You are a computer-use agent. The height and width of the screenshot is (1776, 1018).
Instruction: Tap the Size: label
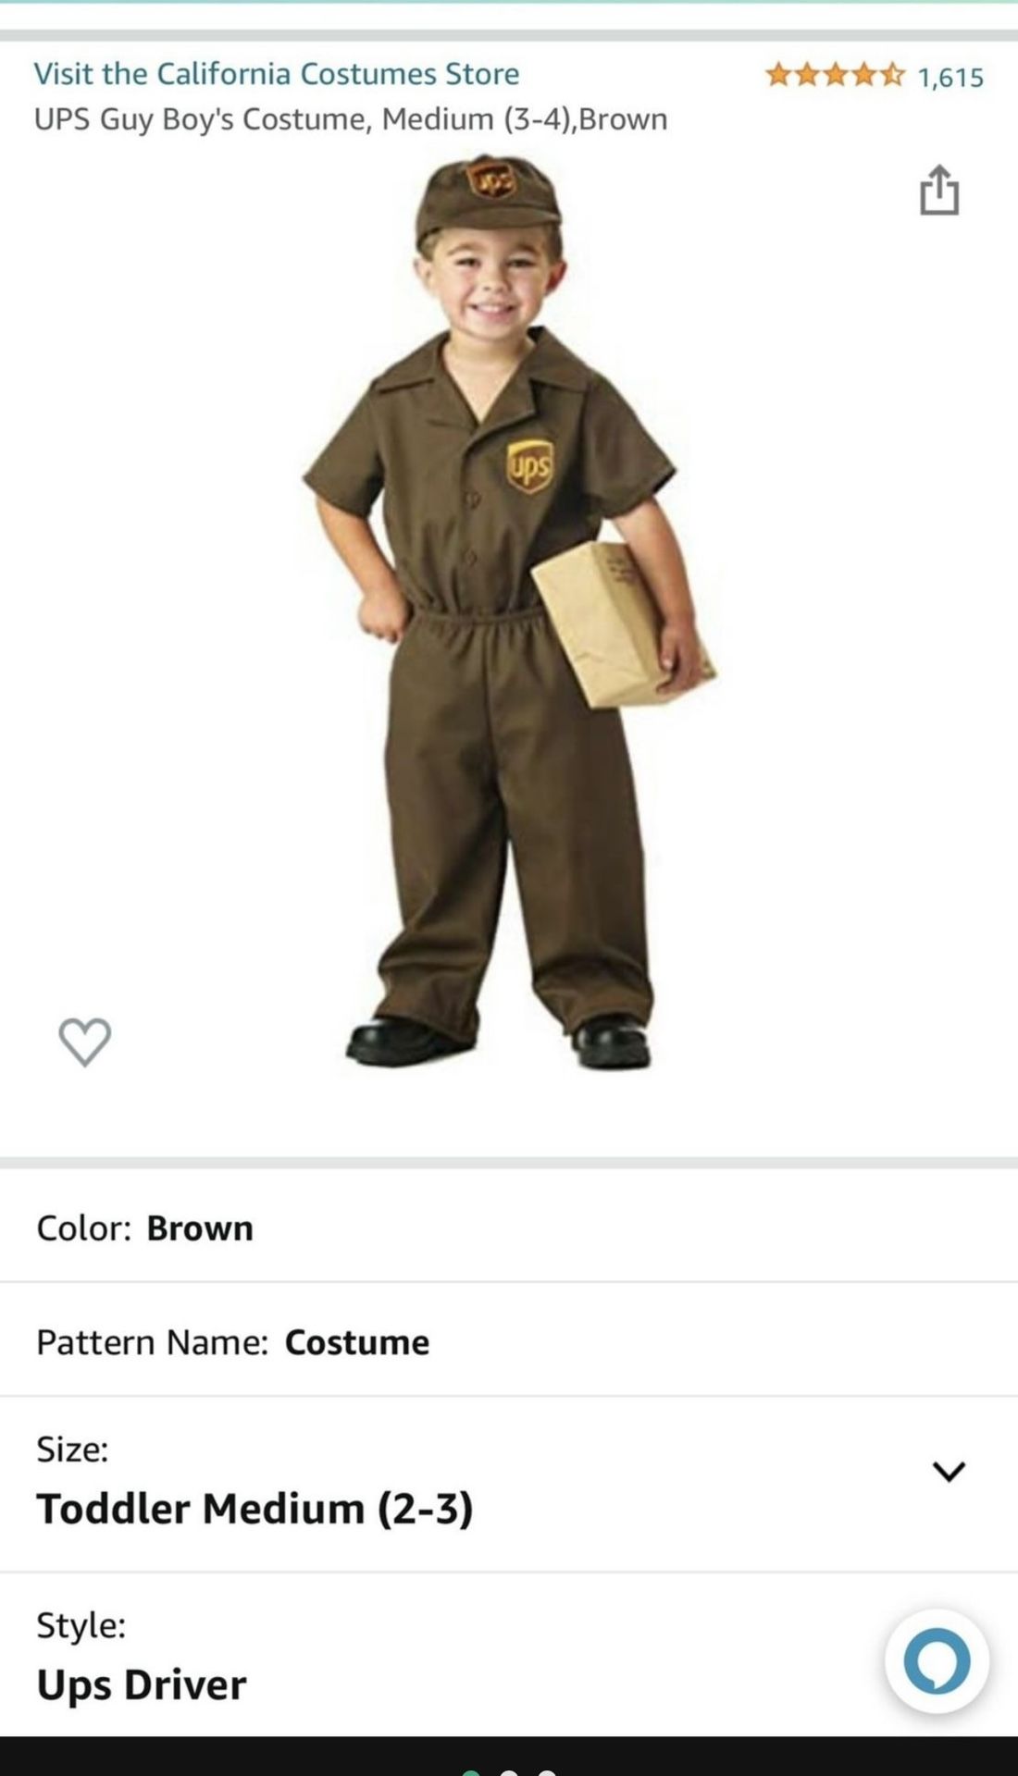tap(72, 1449)
